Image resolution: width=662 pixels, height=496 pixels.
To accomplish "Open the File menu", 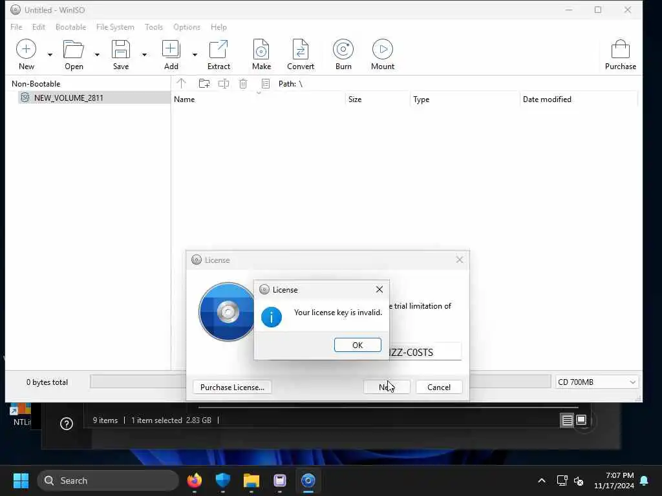I will [16, 27].
